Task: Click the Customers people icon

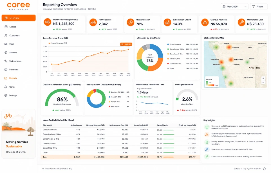Action: pyautogui.click(x=6, y=36)
